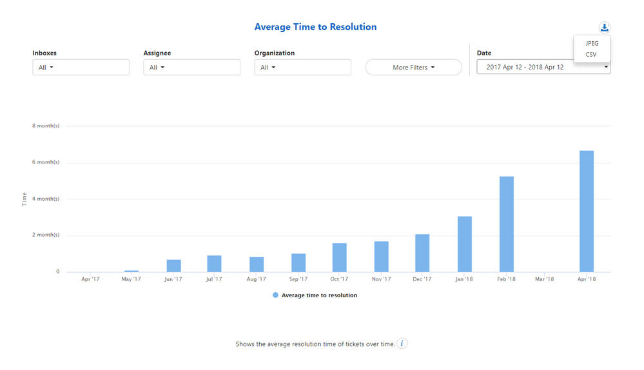Click the download export icon
644x370 pixels.
point(604,28)
